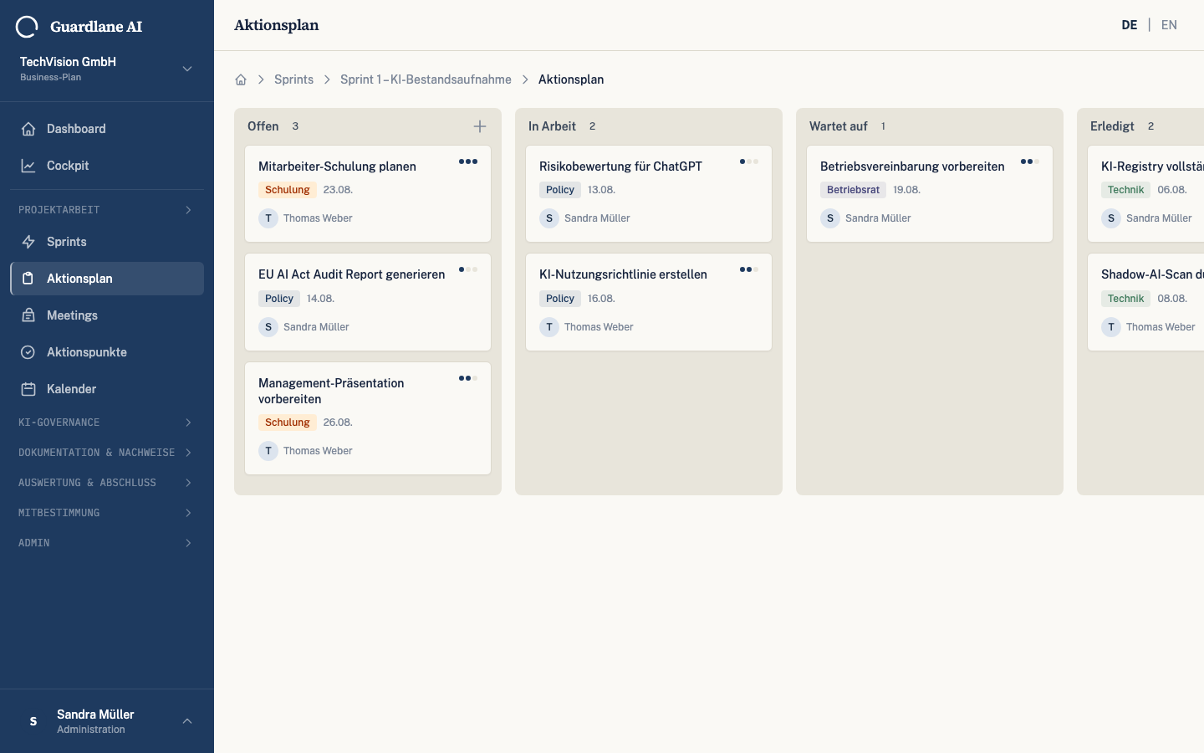Open the Dashboard home icon in sidebar

pos(28,129)
